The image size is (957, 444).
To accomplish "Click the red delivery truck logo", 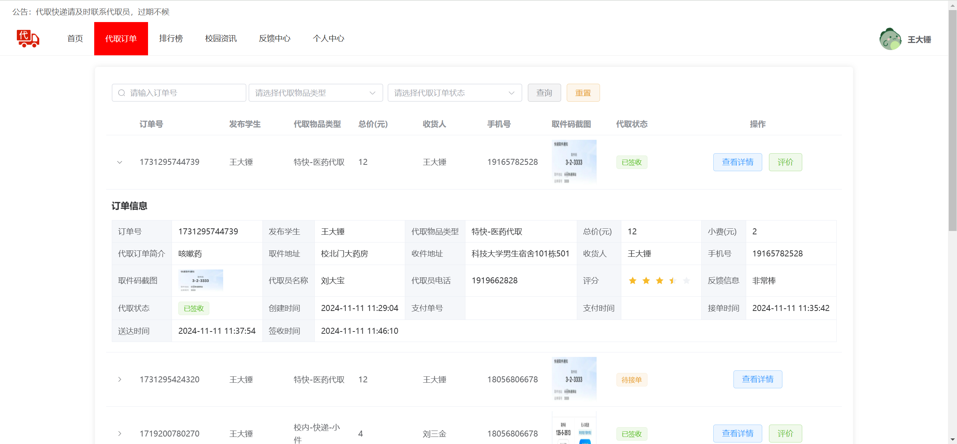I will (x=28, y=38).
